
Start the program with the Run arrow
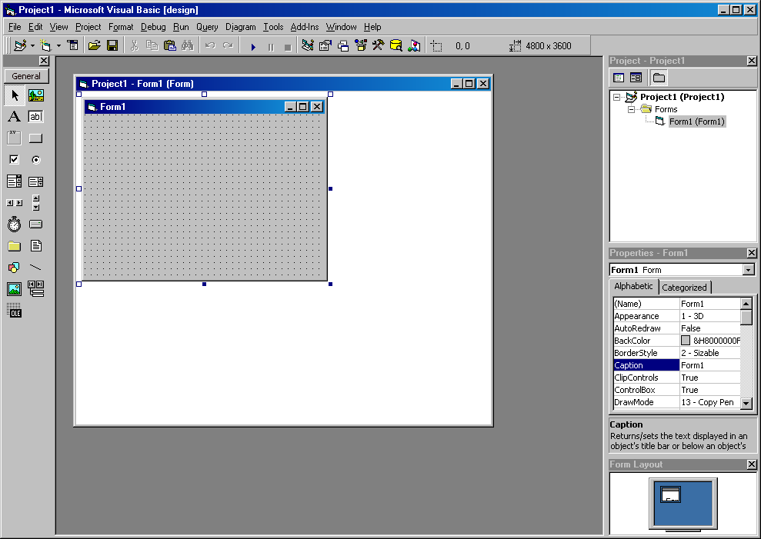point(253,47)
